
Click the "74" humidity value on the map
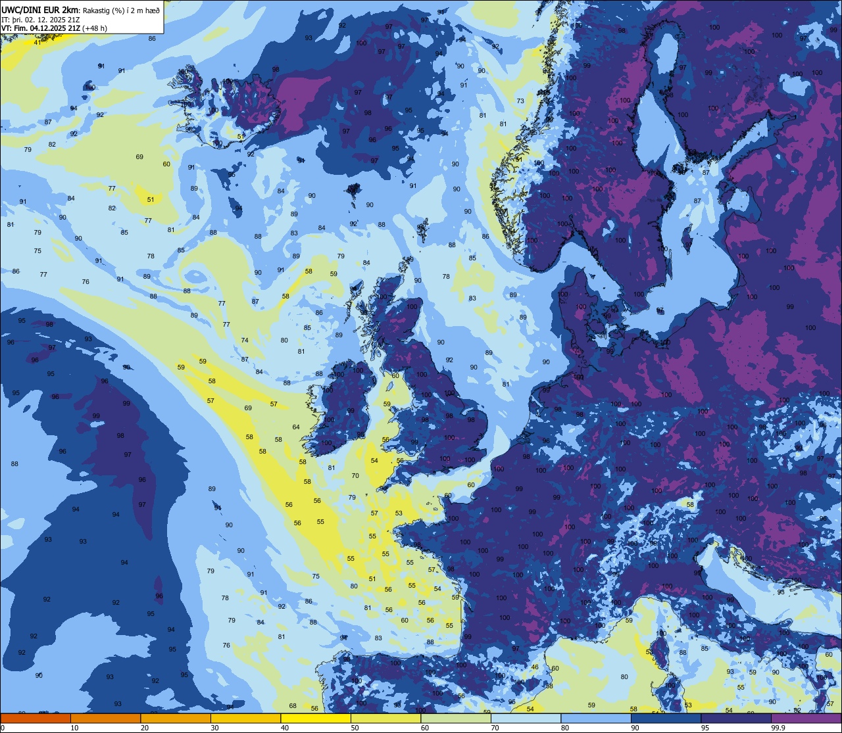[x=245, y=341]
